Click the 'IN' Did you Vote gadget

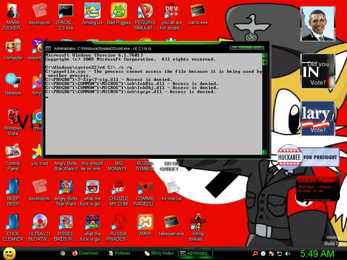318,71
